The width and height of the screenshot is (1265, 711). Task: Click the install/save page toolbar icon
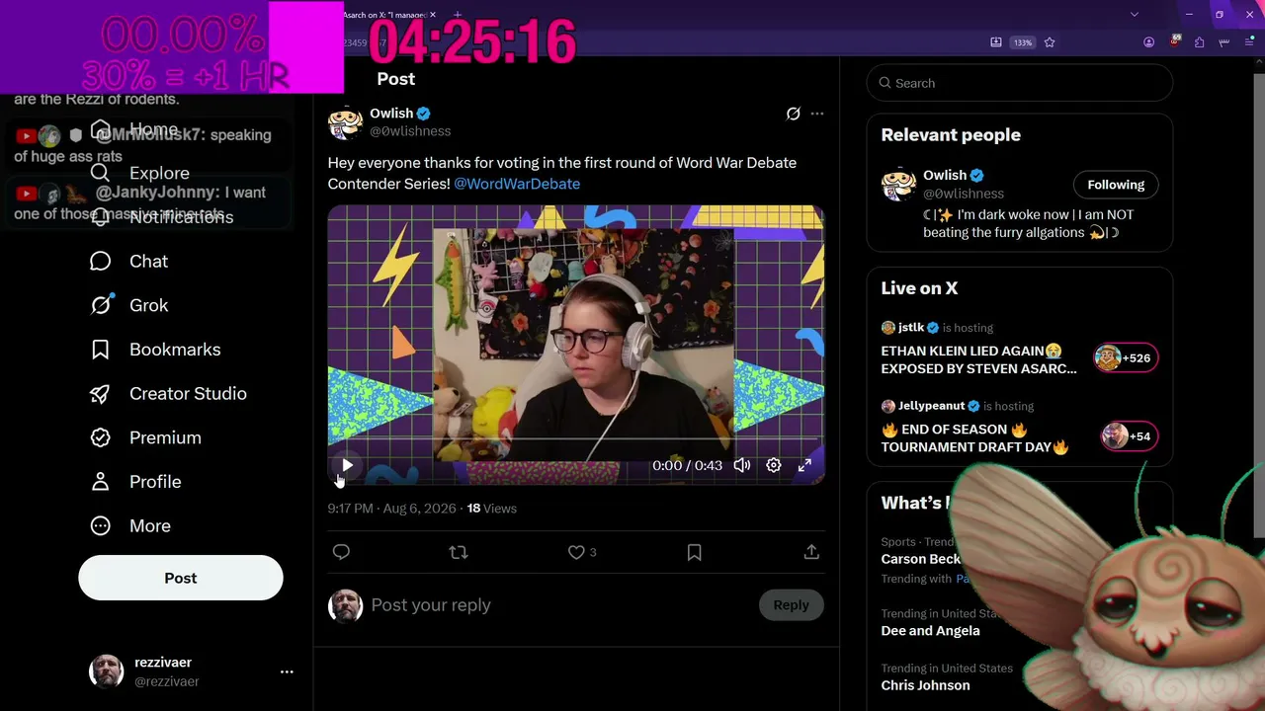coord(996,42)
